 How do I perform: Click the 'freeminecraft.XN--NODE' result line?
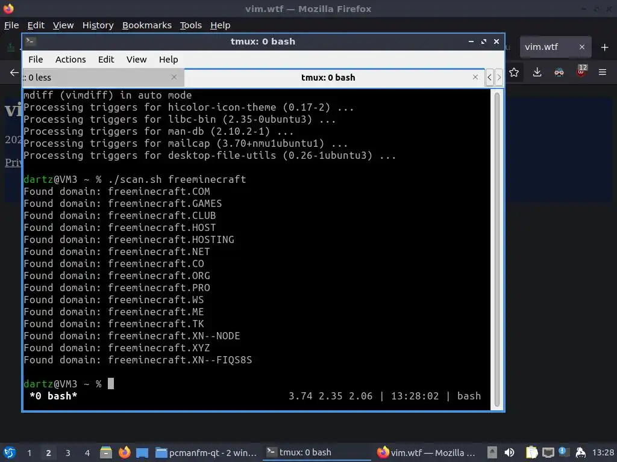tap(132, 336)
